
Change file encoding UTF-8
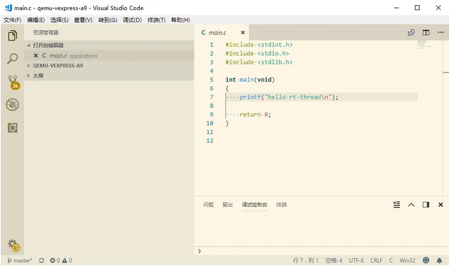[x=356, y=260]
